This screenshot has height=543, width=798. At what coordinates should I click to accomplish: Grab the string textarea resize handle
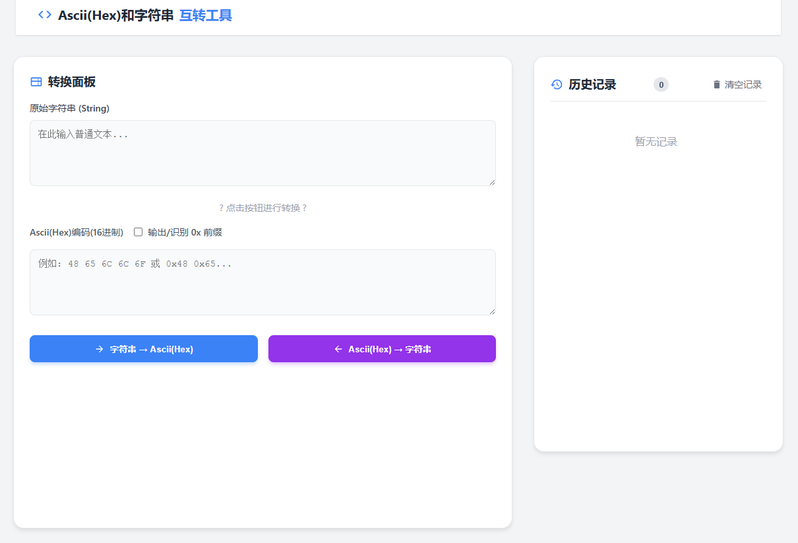point(491,181)
